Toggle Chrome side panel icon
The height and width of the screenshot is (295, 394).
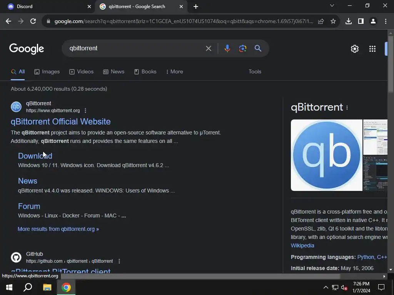[361, 22]
